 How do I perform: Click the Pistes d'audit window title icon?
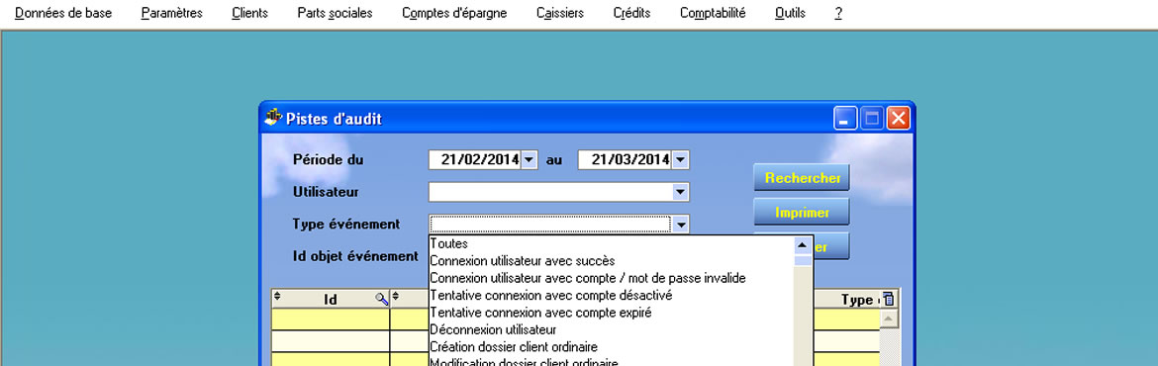pos(273,118)
